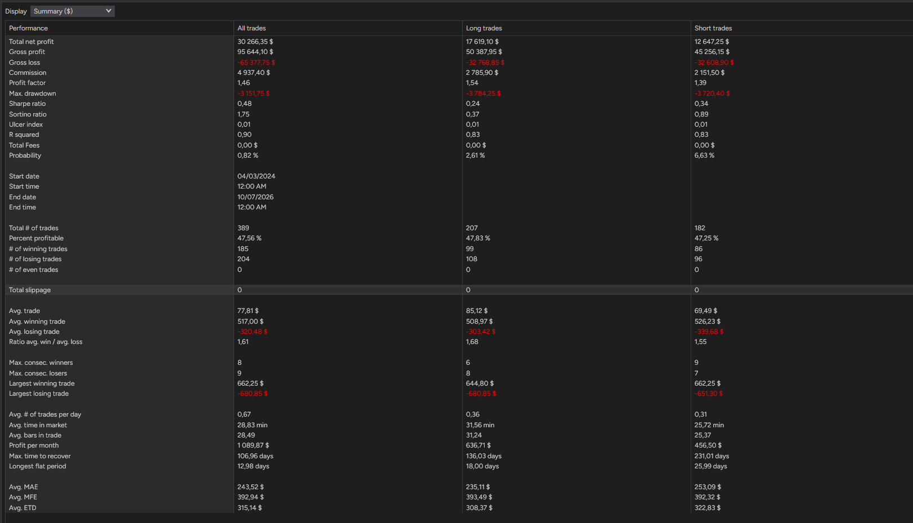Select the Avg. # of trades per day label

coord(45,414)
